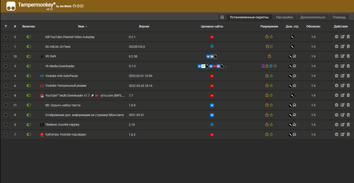The width and height of the screenshot is (354, 183).
Task: Open the Дополнительно tab
Action: pyautogui.click(x=313, y=17)
